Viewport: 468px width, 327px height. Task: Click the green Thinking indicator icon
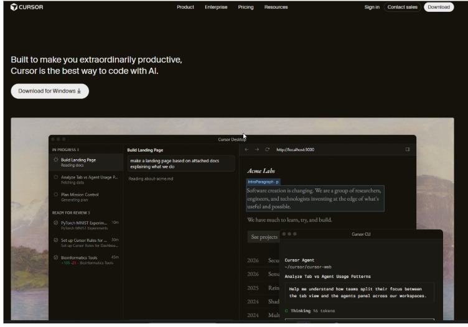[x=286, y=311]
